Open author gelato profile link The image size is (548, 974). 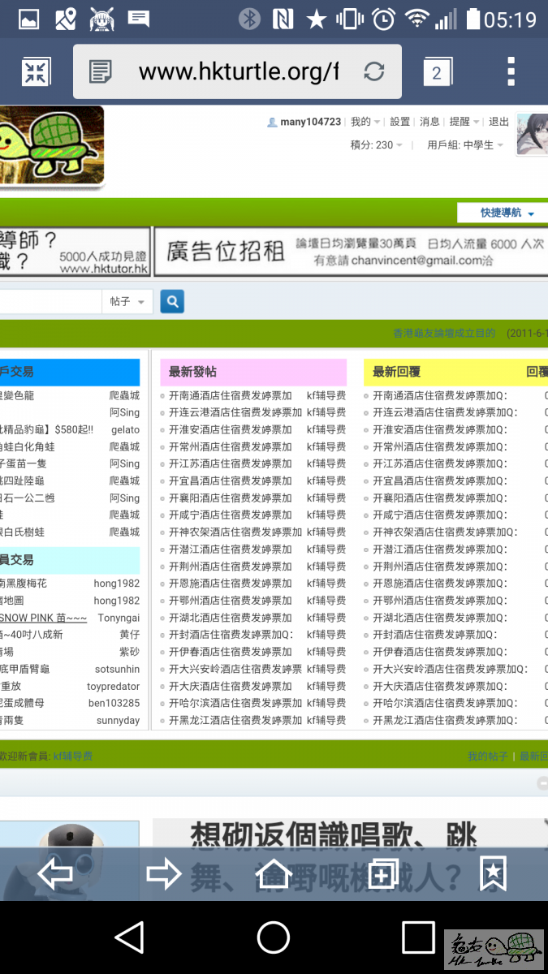[x=125, y=430]
